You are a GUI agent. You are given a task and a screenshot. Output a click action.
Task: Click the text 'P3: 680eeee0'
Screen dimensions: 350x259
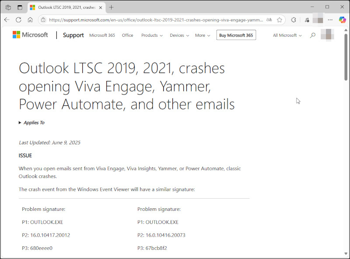37,248
